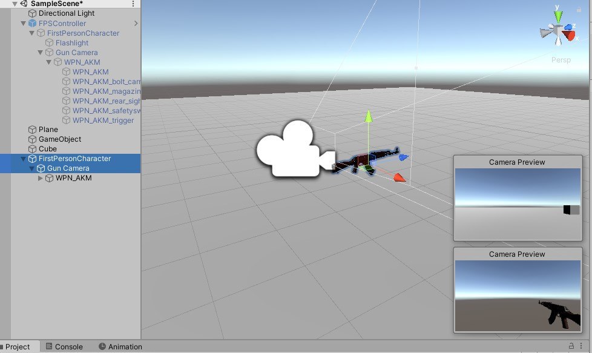This screenshot has width=592, height=353.
Task: Click green Y axis on scene gizmo
Action: pyautogui.click(x=558, y=16)
